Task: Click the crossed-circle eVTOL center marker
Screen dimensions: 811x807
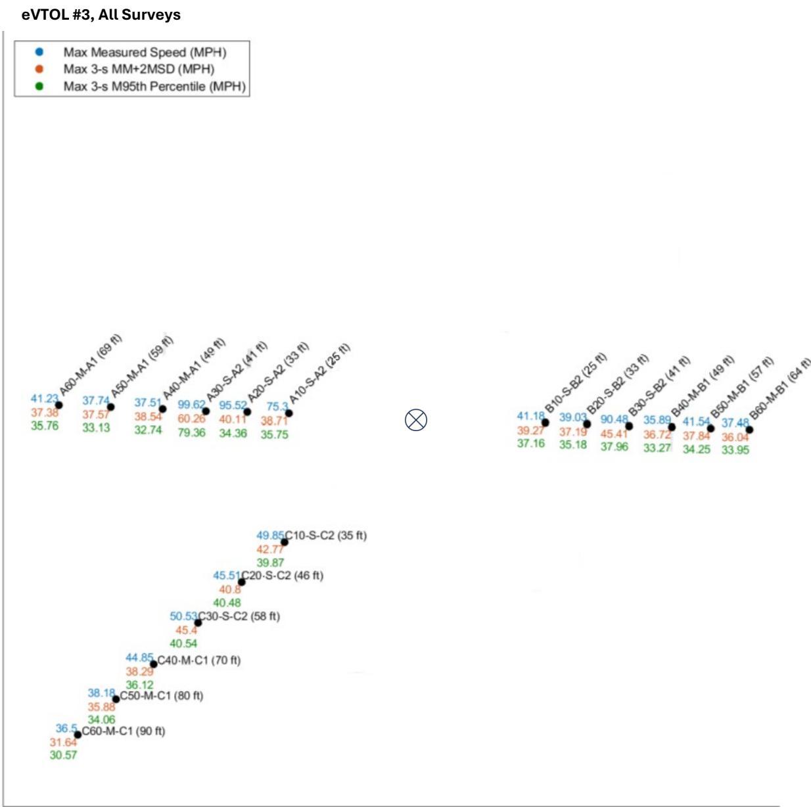Action: (416, 419)
